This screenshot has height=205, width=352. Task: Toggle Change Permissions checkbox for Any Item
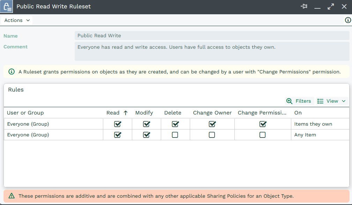coord(263,135)
